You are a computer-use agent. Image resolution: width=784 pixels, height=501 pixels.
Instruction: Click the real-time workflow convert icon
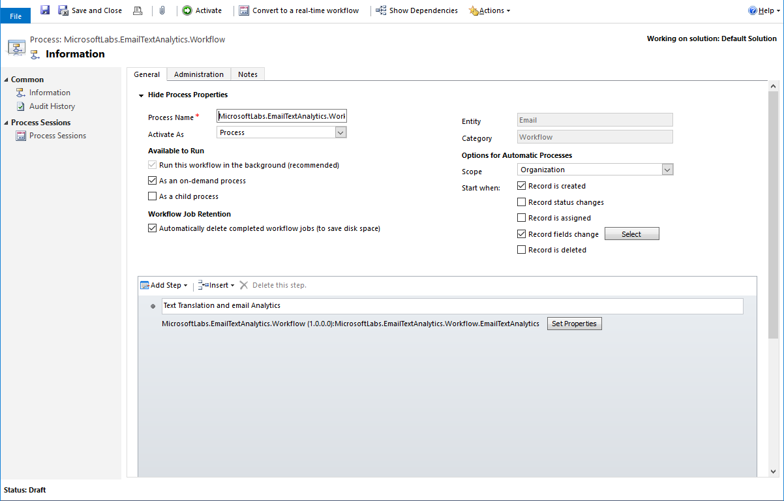pyautogui.click(x=244, y=10)
